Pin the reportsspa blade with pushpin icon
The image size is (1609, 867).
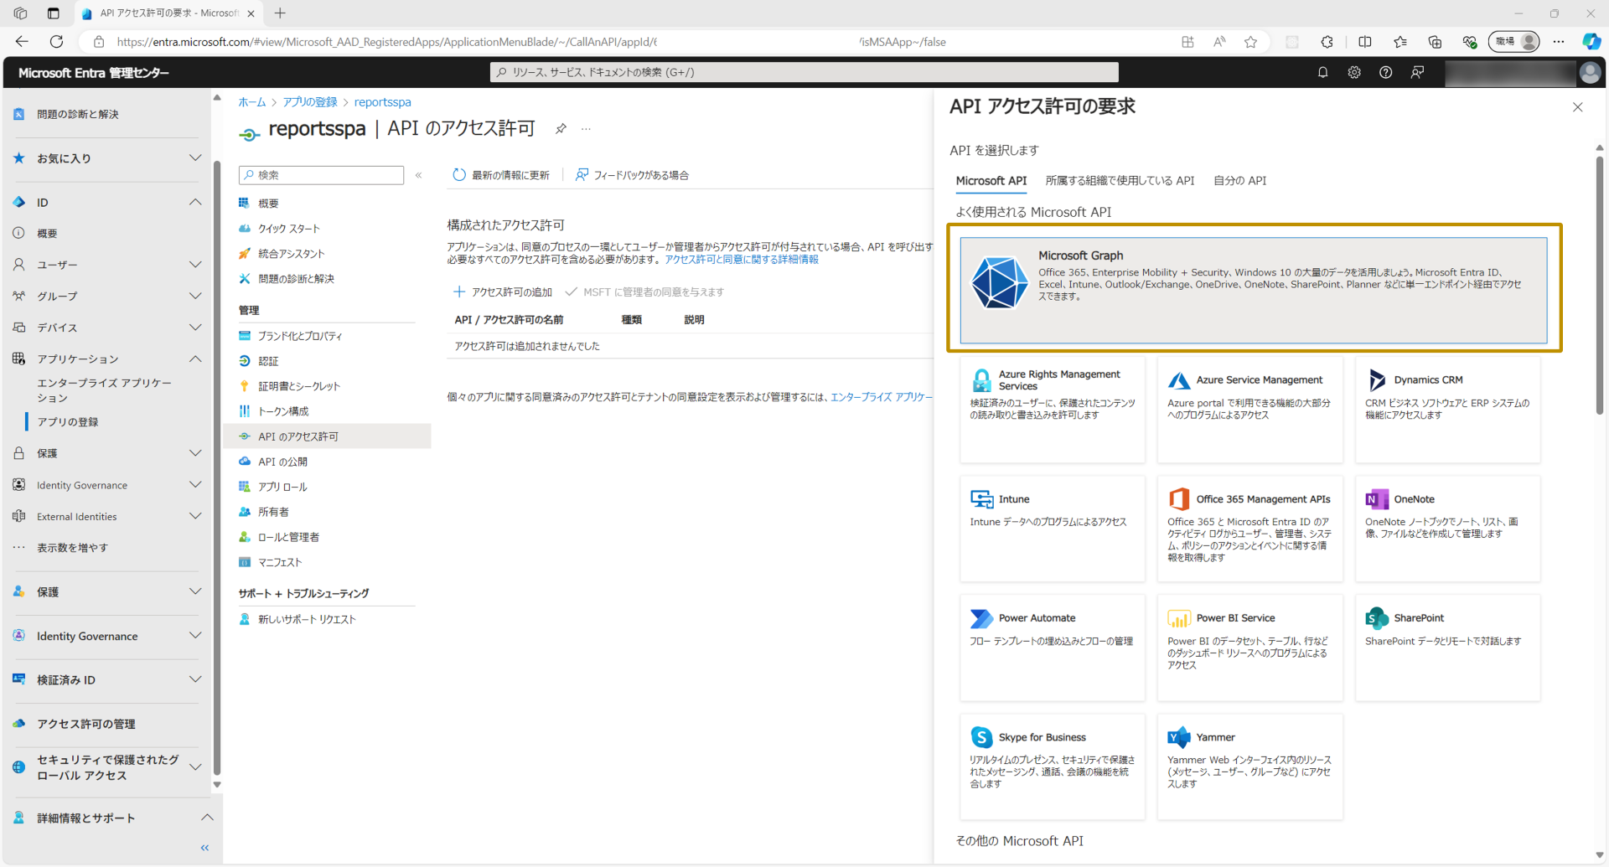(x=561, y=128)
